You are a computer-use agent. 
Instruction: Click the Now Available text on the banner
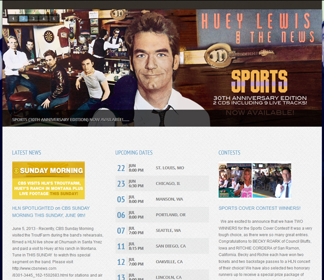(x=260, y=112)
